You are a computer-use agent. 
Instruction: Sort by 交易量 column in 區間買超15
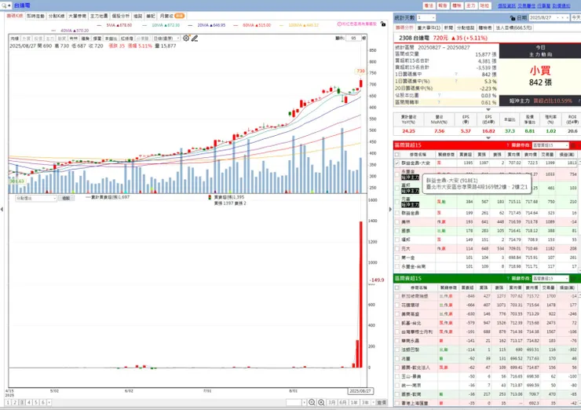[x=548, y=154]
